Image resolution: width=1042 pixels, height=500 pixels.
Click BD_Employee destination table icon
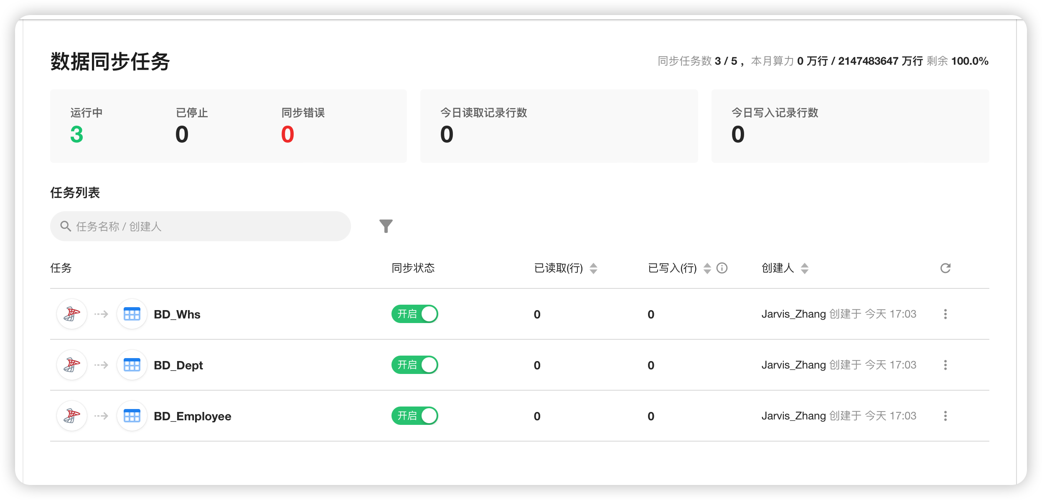click(132, 416)
